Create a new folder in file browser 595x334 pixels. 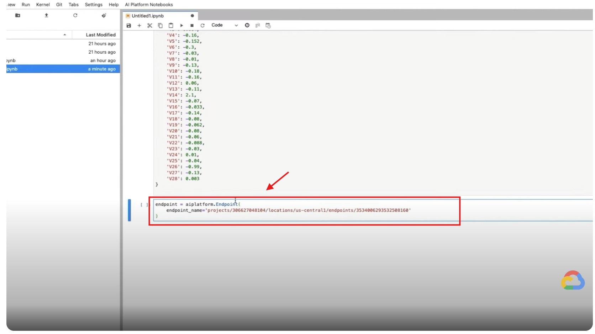pyautogui.click(x=18, y=15)
